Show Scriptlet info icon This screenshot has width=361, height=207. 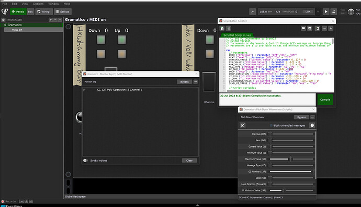[x=312, y=125]
